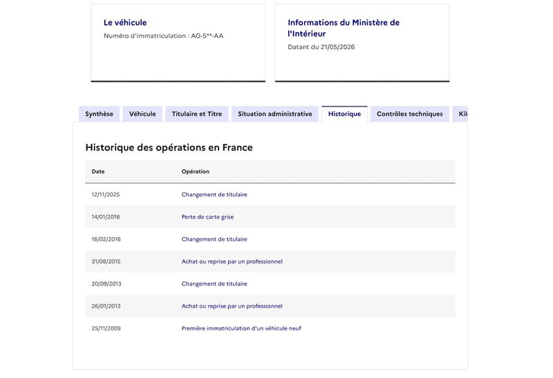Click Informations du Ministère de l'Intérieur heading
This screenshot has height=378, width=553.
coord(344,28)
